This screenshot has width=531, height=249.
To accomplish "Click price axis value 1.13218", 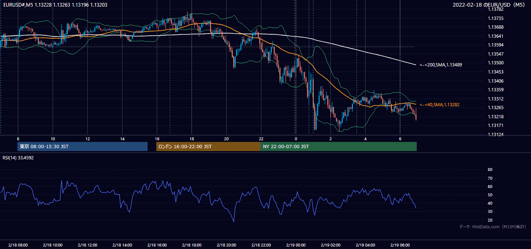I will coord(495,117).
